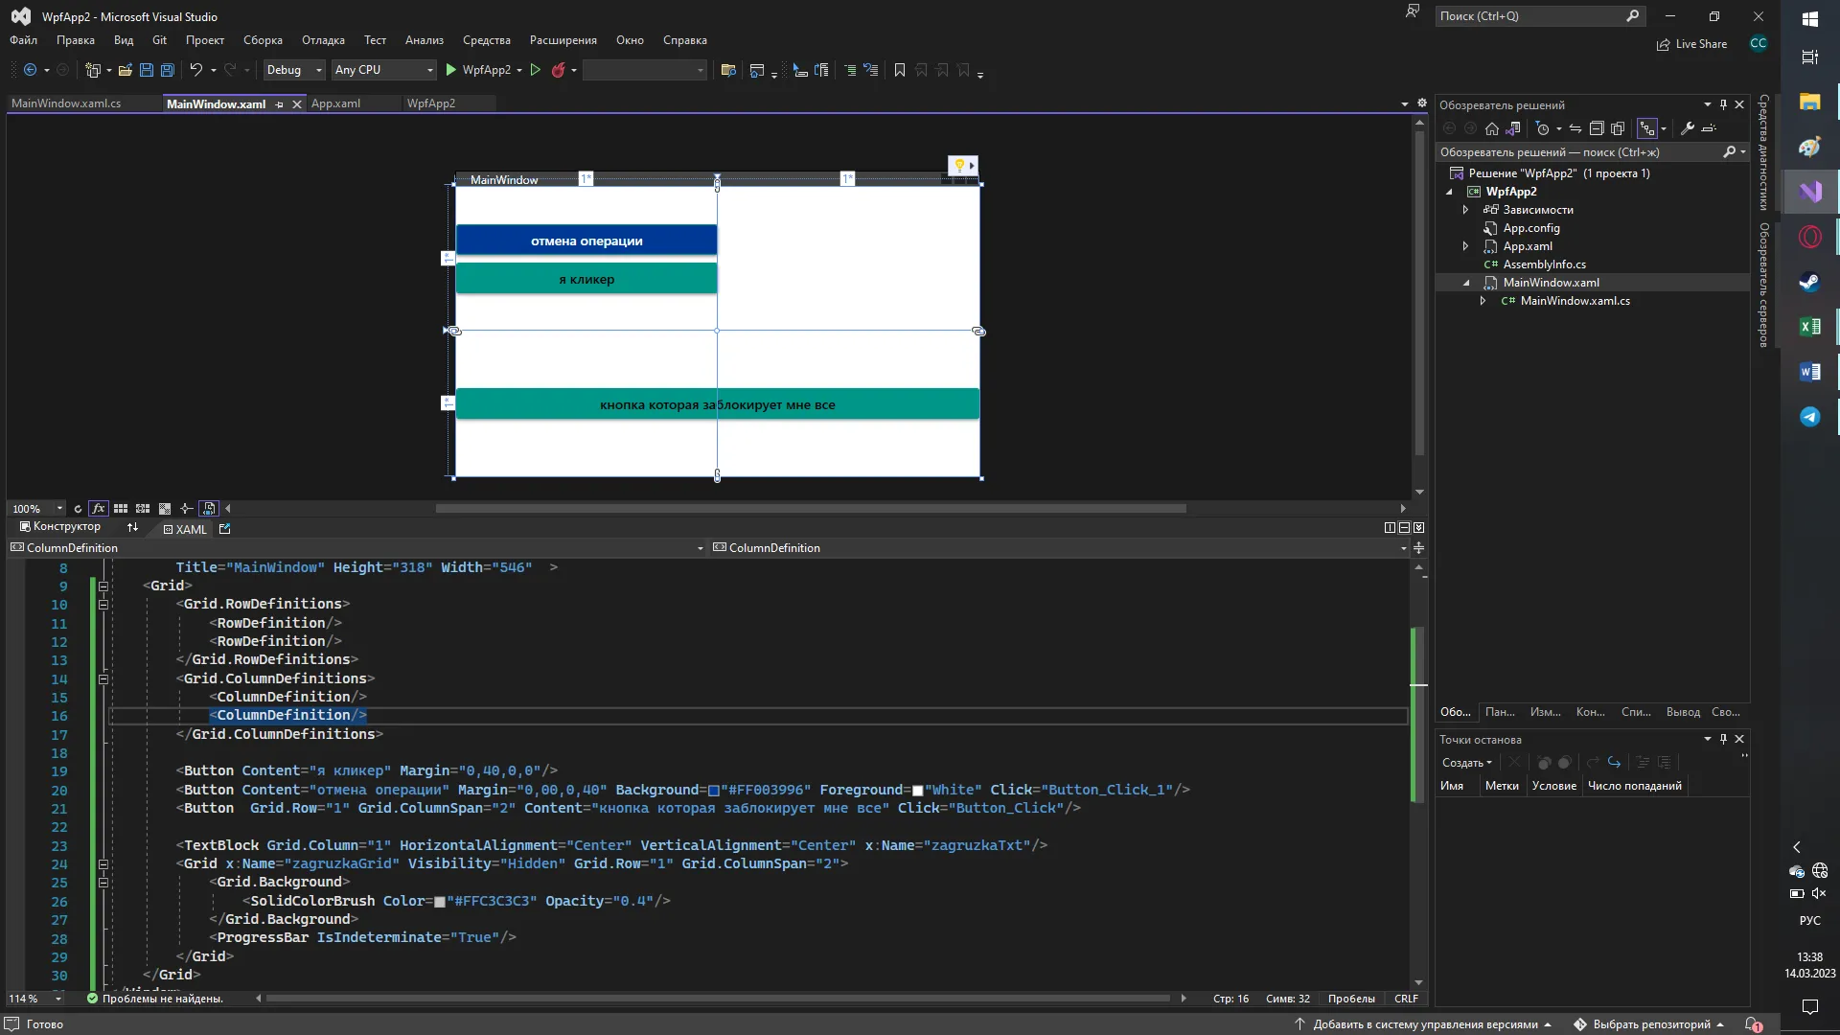Toggle effects fx button in designer
Screen dimensions: 1840x1035
pos(98,509)
